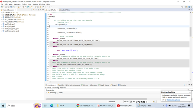
Task: Open Project Explorer filter funnel
Action: click(x=36, y=10)
